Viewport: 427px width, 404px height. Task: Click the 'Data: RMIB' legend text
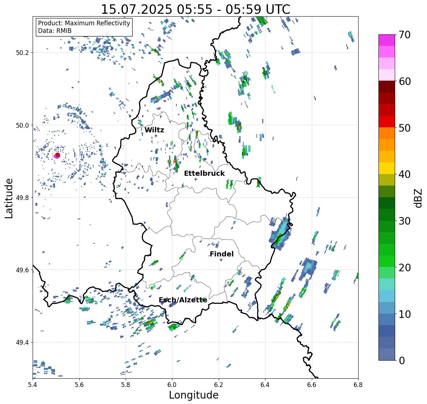pyautogui.click(x=55, y=31)
